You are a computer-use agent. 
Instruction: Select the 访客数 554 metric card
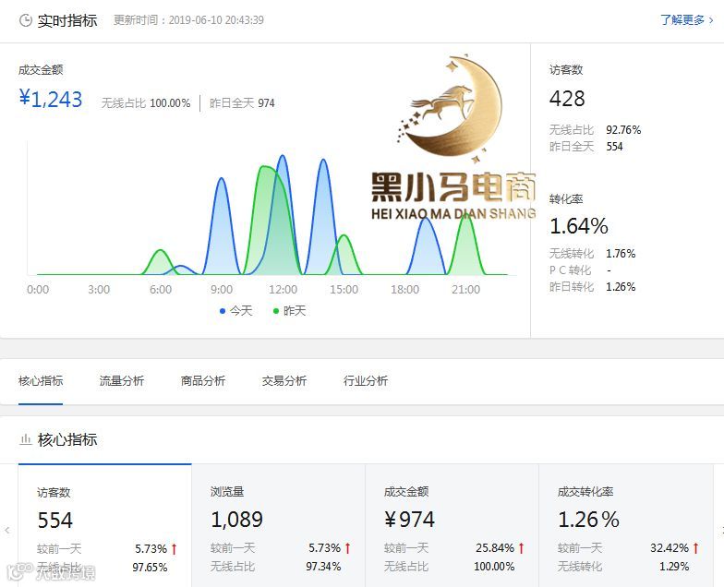coord(105,525)
